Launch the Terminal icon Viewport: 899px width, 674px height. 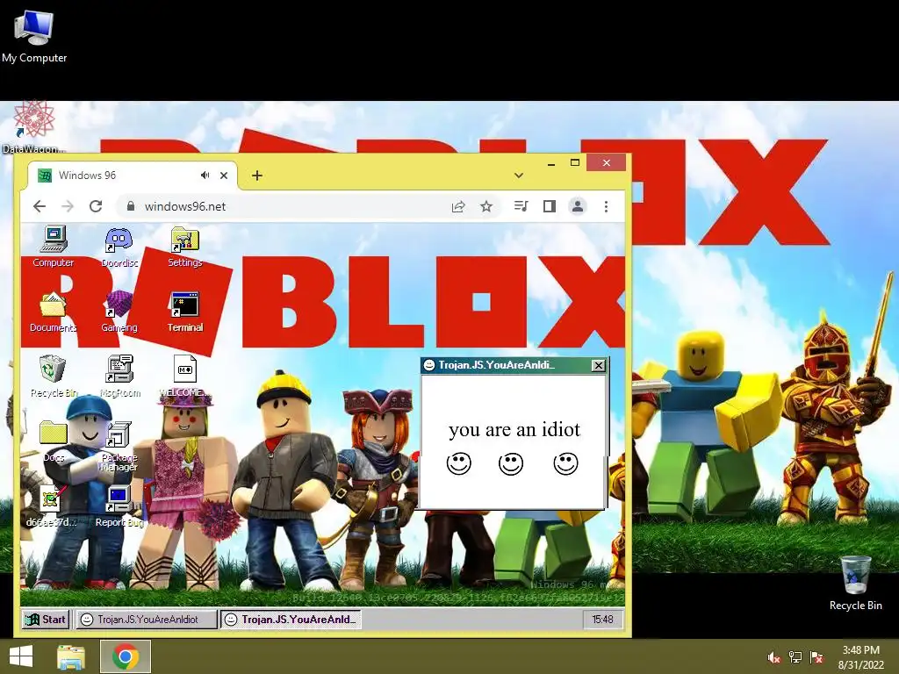184,312
